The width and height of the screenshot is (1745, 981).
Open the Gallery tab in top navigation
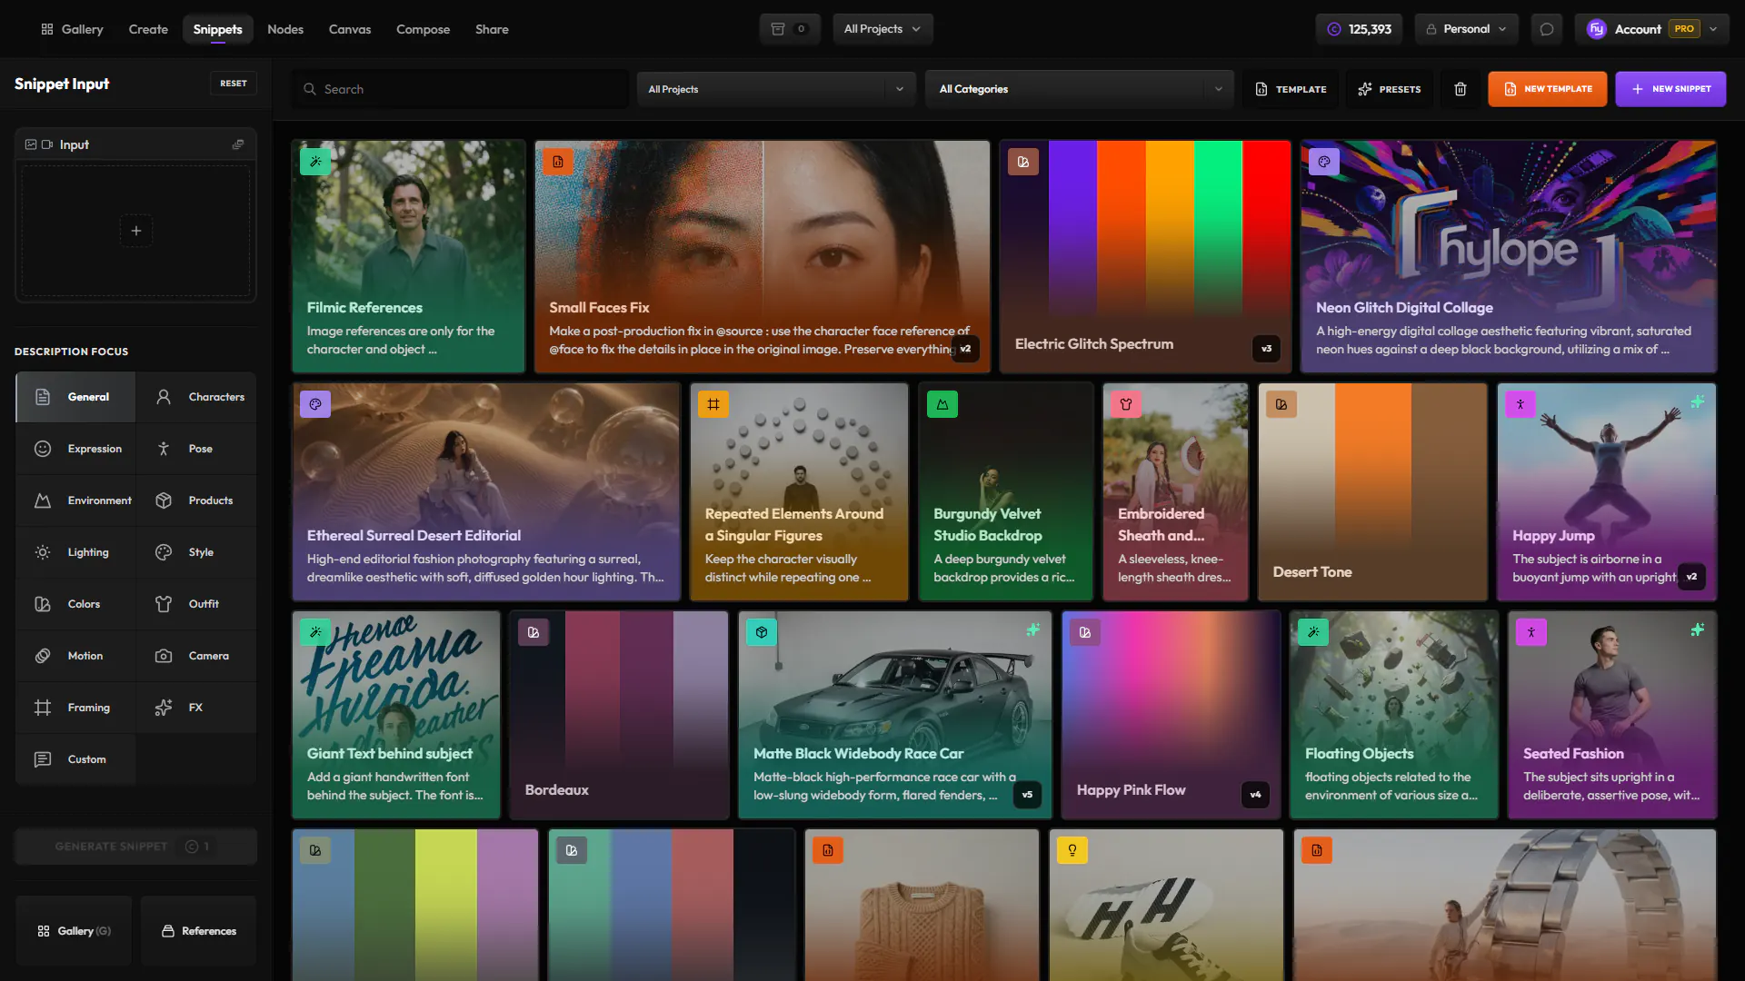[72, 29]
